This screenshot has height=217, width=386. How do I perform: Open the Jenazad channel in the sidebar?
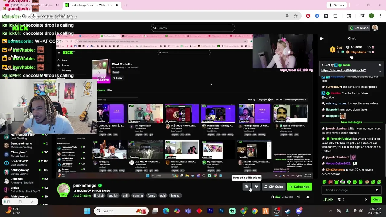pyautogui.click(x=26, y=181)
